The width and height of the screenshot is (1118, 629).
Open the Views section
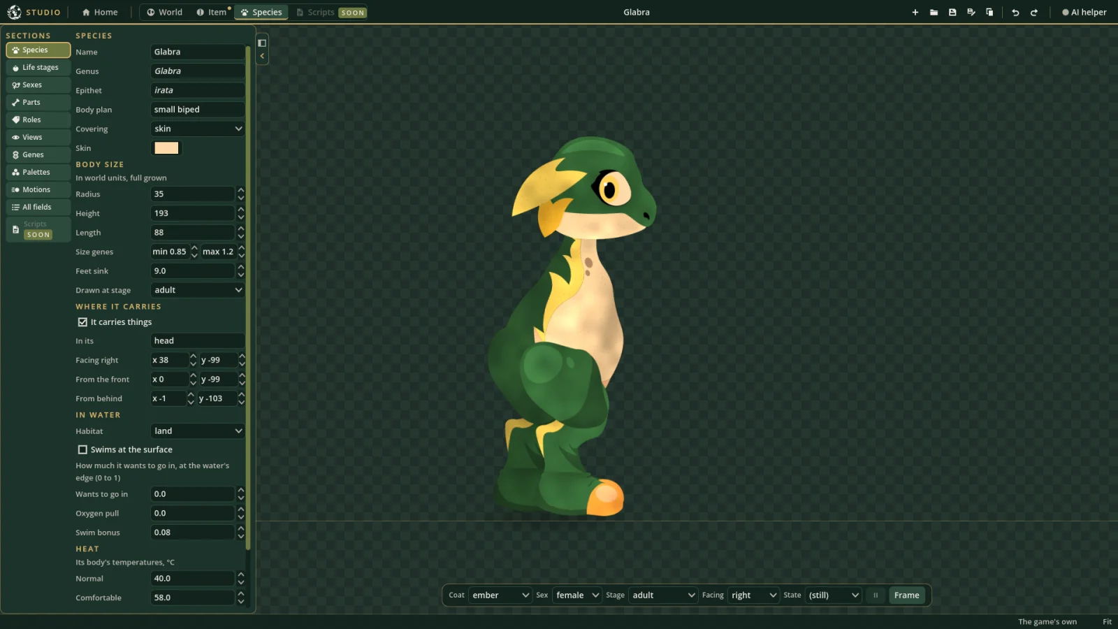pos(38,138)
